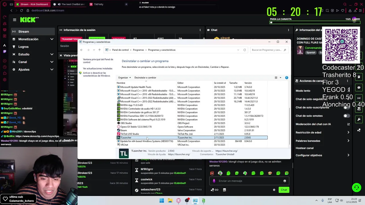Click Desinstalar o cambiar button

click(145, 77)
